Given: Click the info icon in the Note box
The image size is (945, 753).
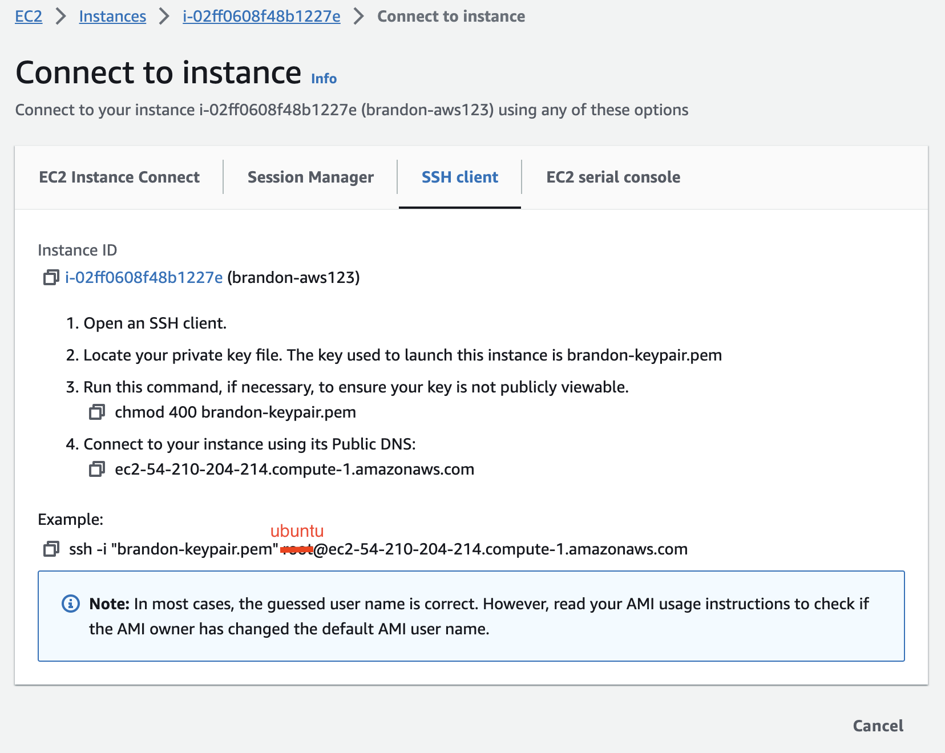Looking at the screenshot, I should tap(71, 604).
